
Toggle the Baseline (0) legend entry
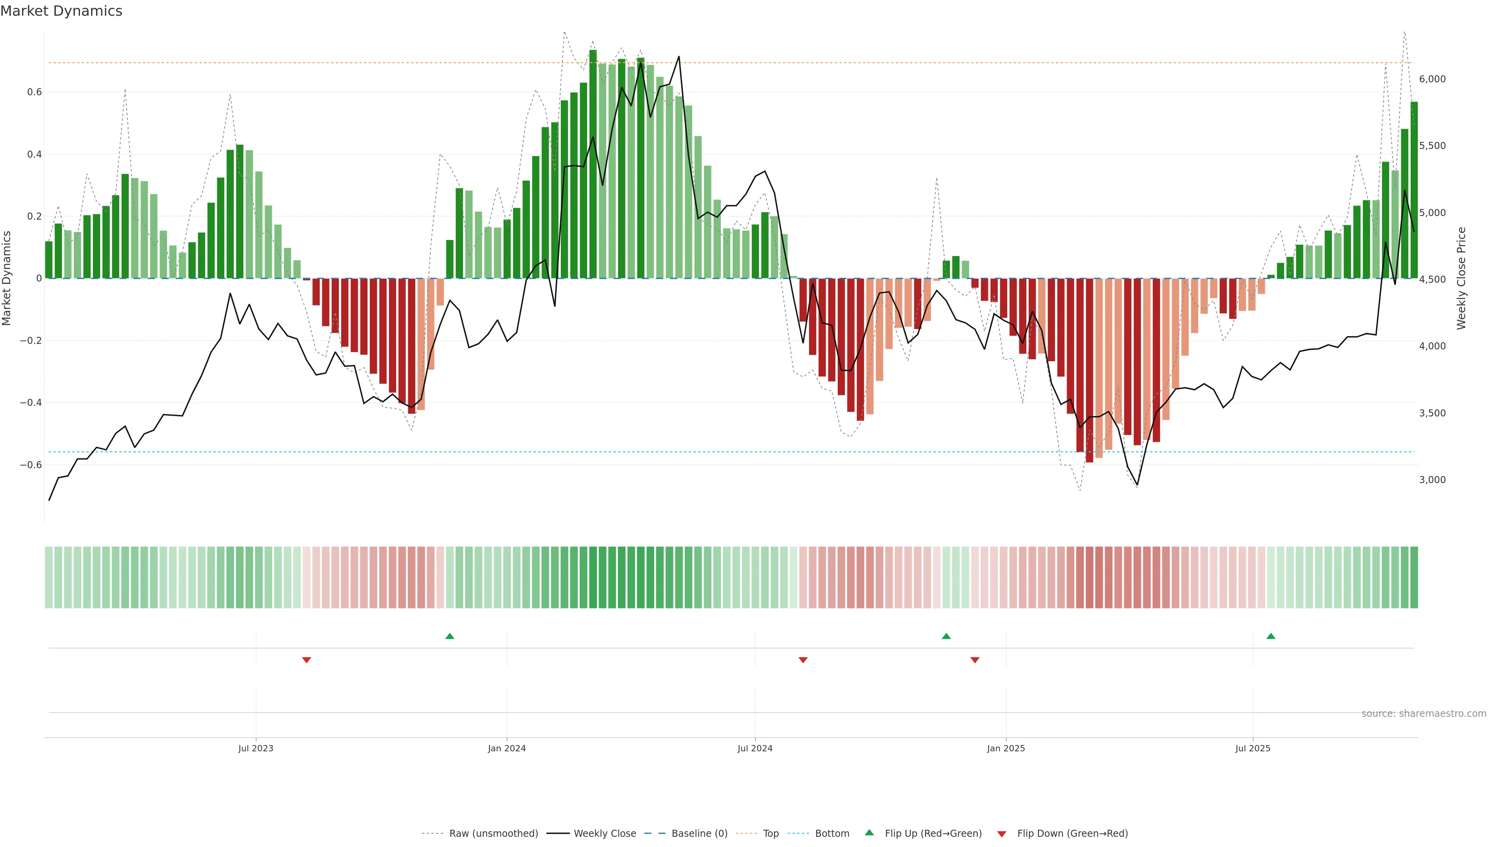click(699, 834)
